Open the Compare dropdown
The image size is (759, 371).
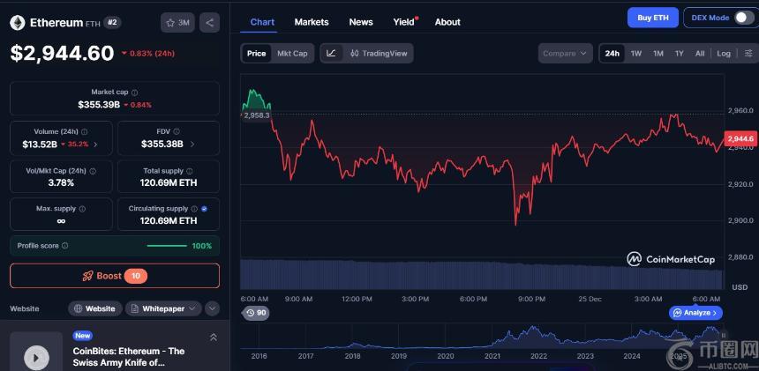tap(564, 54)
